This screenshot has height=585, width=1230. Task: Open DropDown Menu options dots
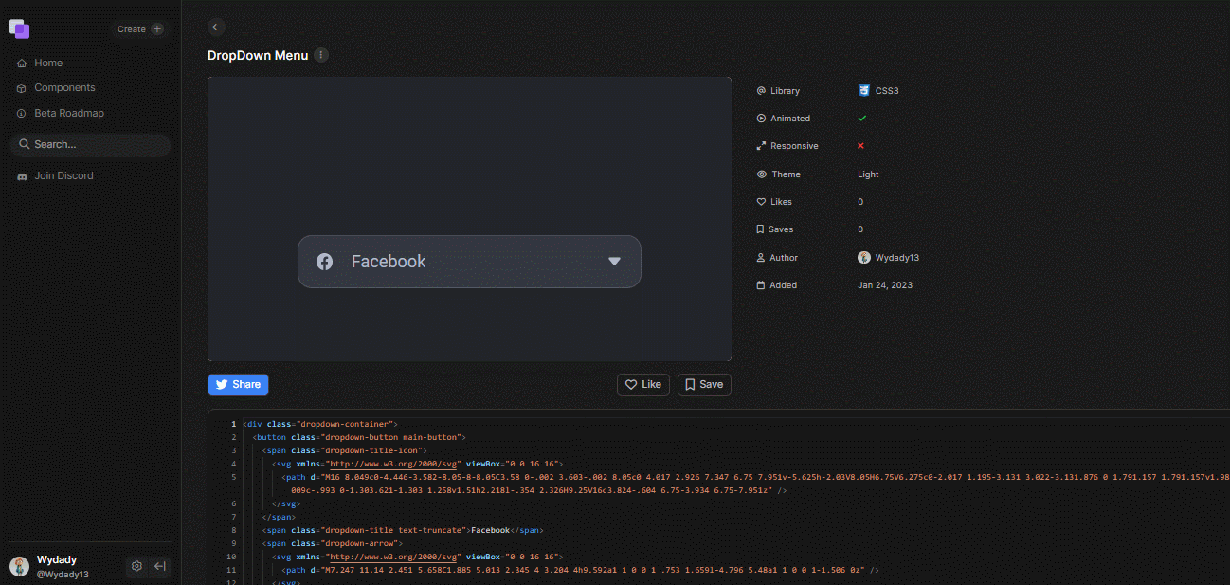(x=321, y=55)
